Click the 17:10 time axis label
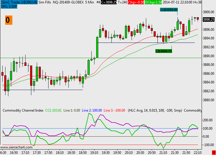 [25, 153]
